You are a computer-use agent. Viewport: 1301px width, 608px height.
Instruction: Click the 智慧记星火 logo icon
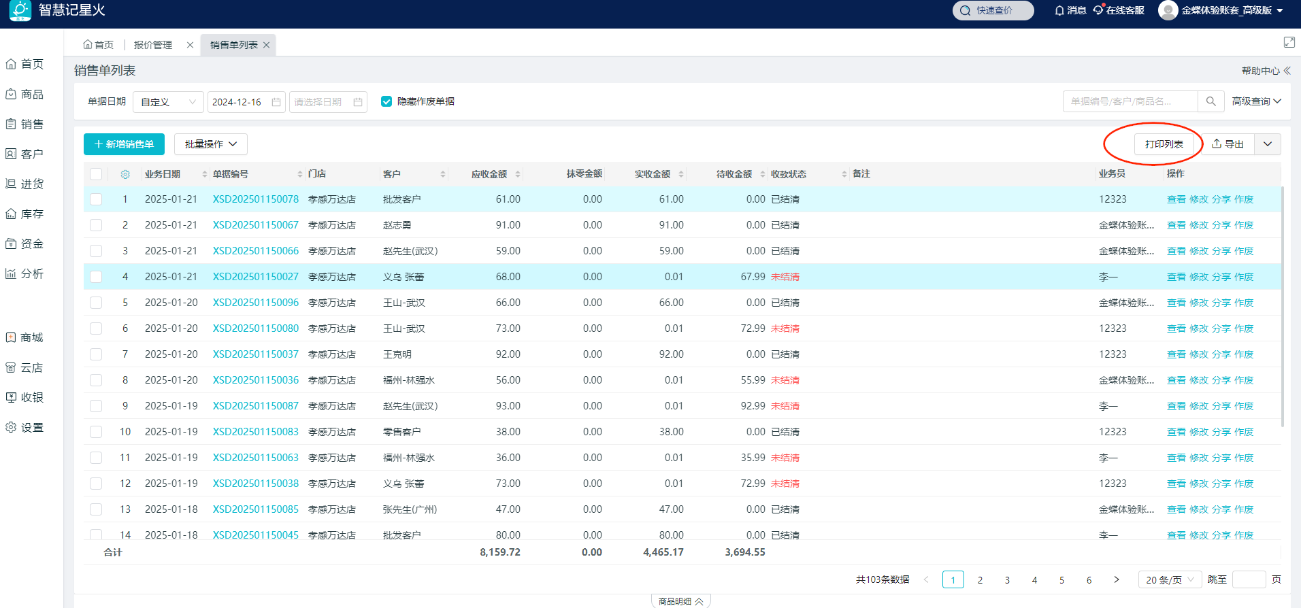point(20,10)
